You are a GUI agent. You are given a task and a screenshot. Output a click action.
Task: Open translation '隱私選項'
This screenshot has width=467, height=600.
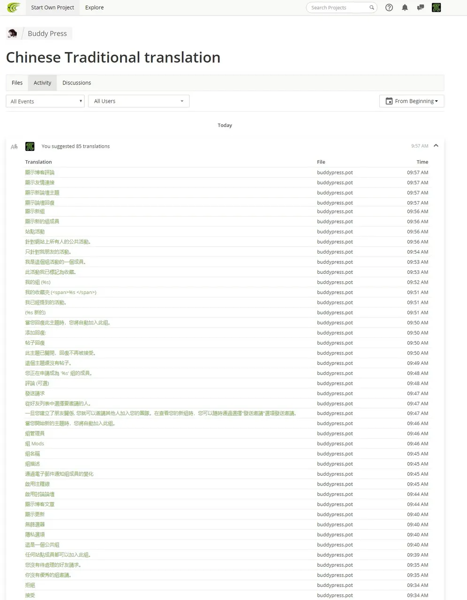pyautogui.click(x=35, y=535)
